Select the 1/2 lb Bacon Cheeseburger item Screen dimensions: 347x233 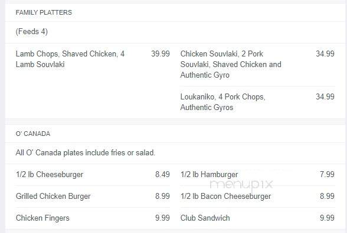coord(225,197)
